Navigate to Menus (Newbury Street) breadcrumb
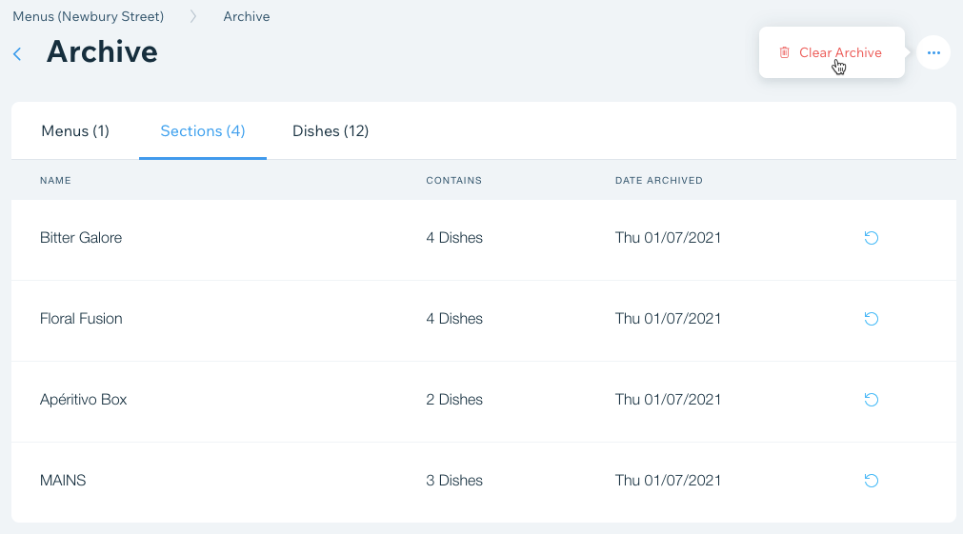This screenshot has height=534, width=963. click(88, 16)
